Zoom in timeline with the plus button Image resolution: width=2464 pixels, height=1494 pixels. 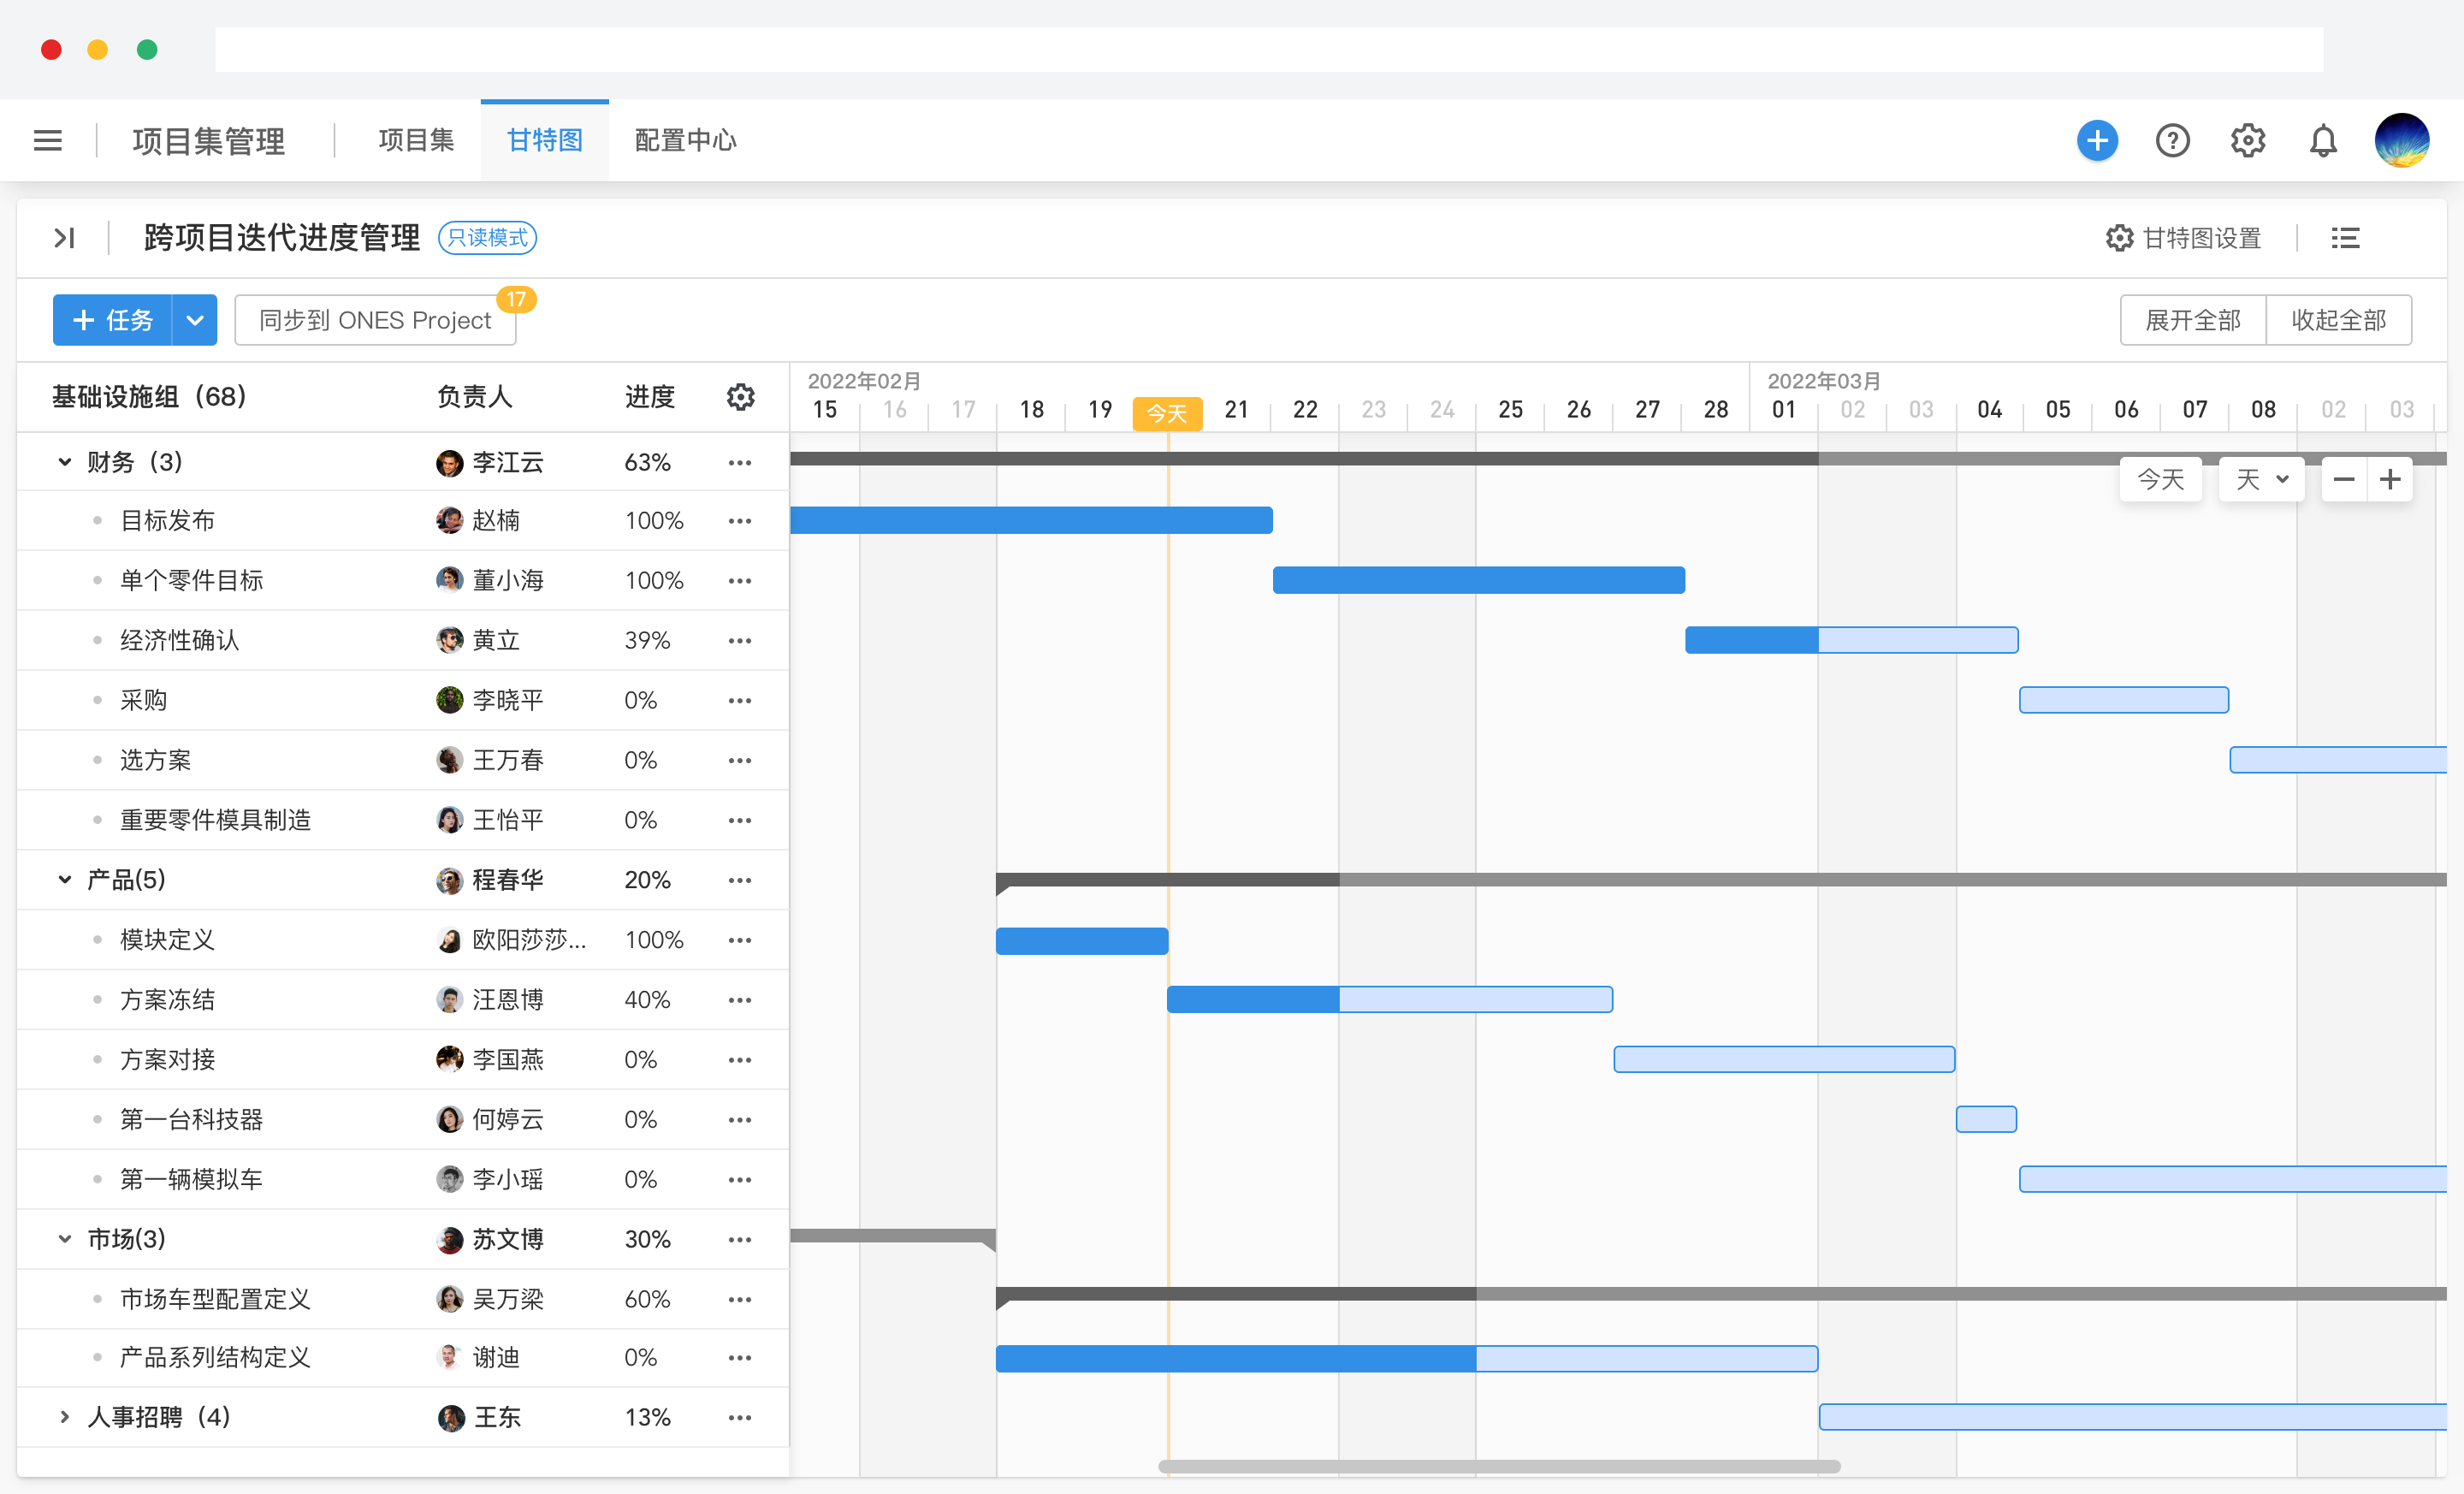[2390, 480]
